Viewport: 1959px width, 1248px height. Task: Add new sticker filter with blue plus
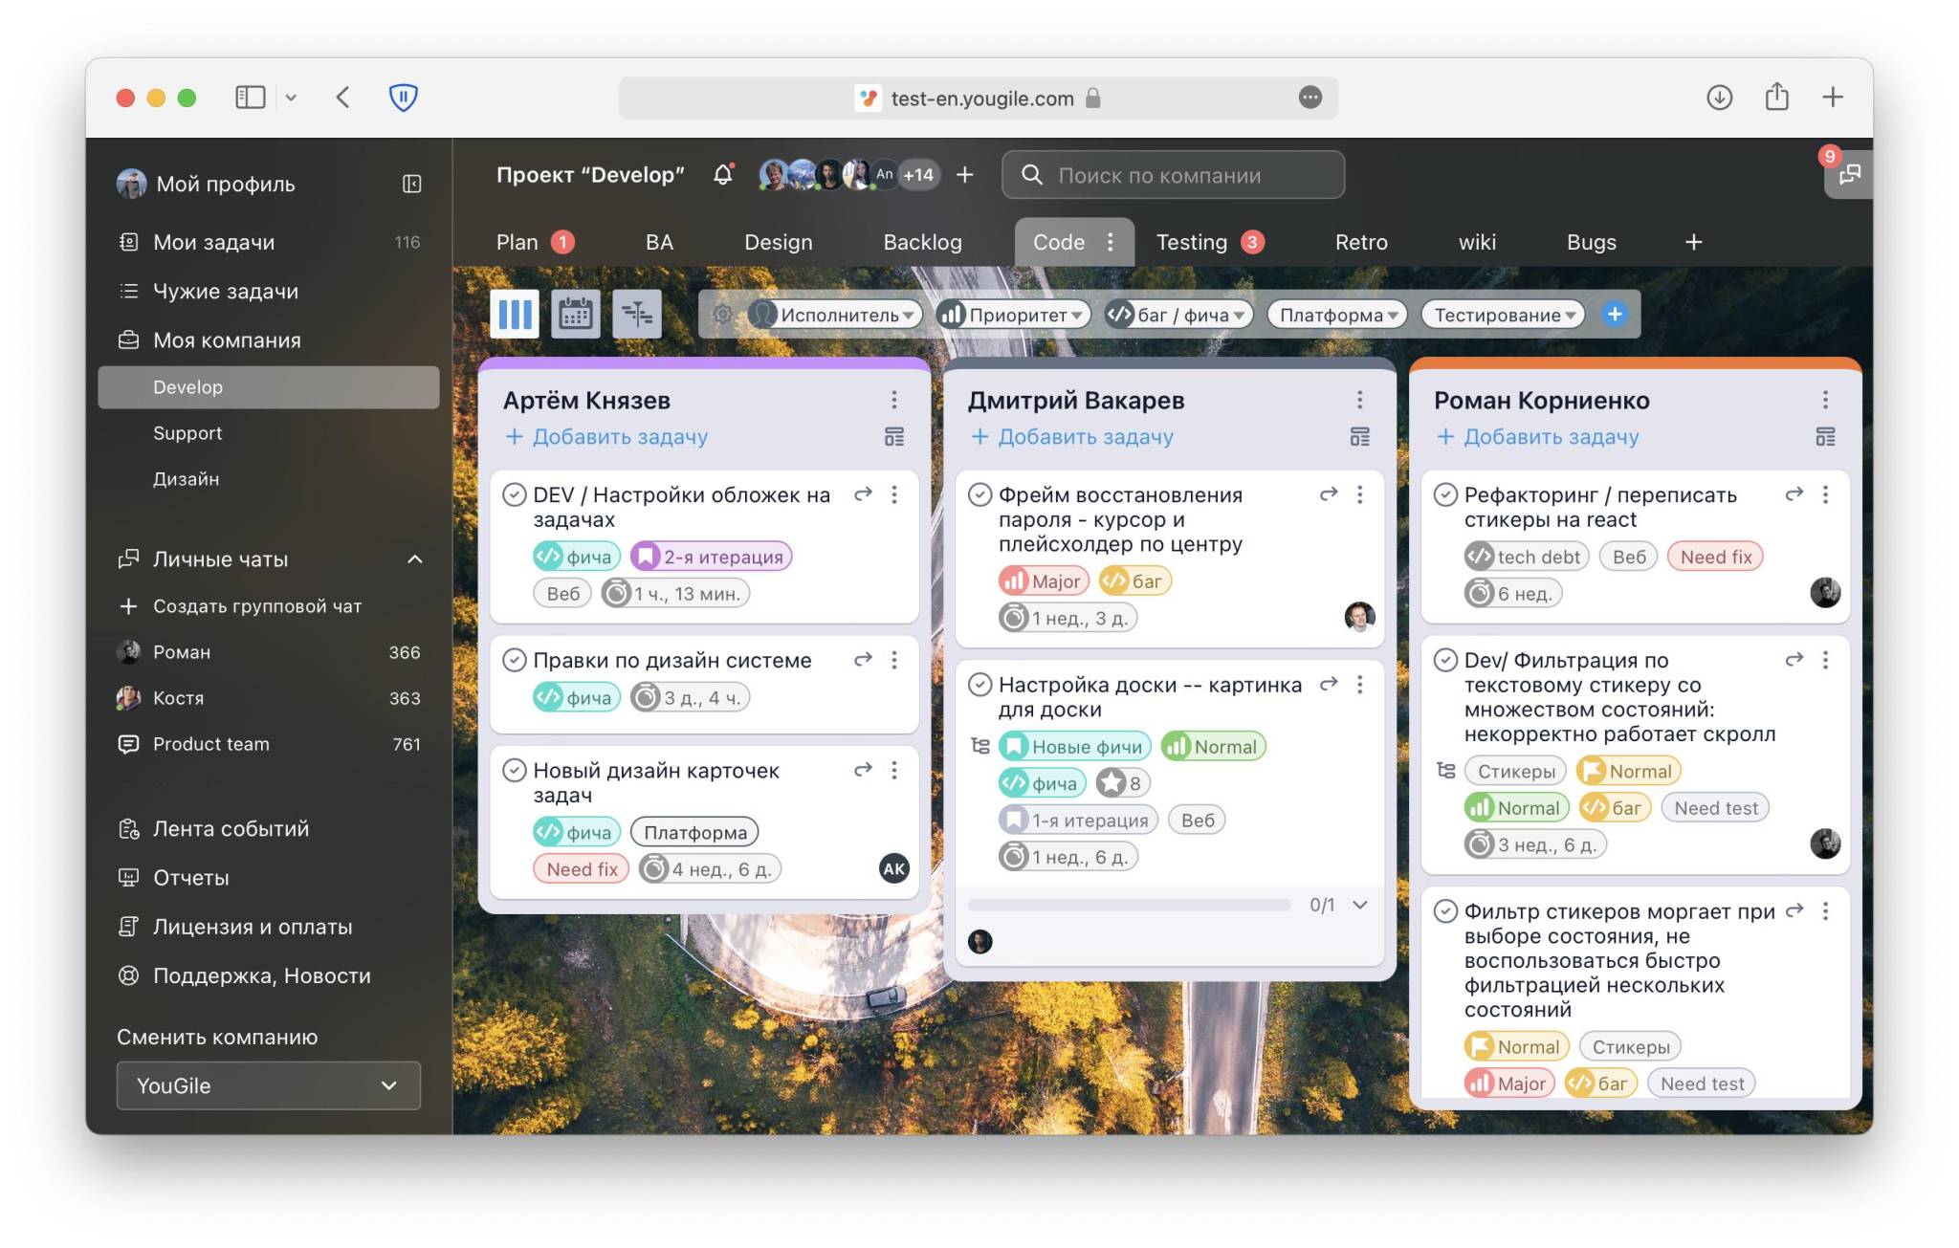[x=1614, y=315]
